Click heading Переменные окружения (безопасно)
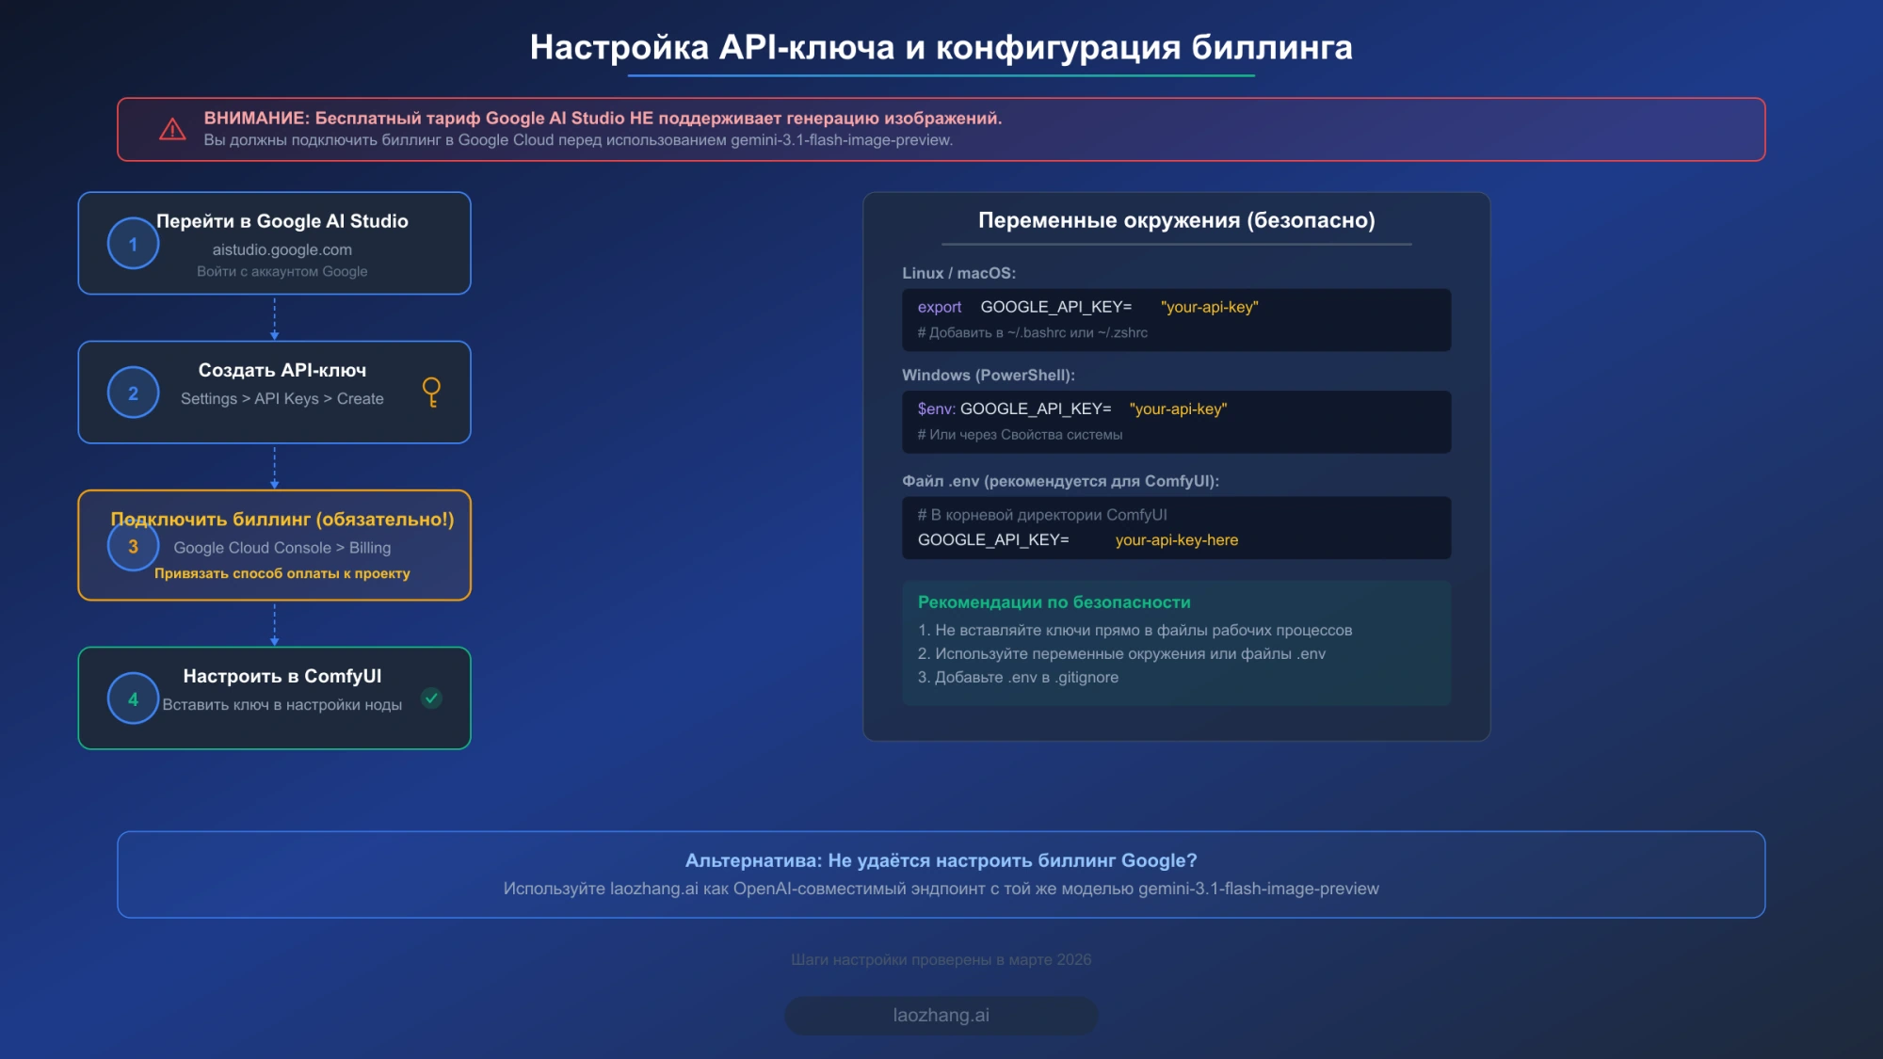This screenshot has height=1059, width=1883. [x=1177, y=220]
